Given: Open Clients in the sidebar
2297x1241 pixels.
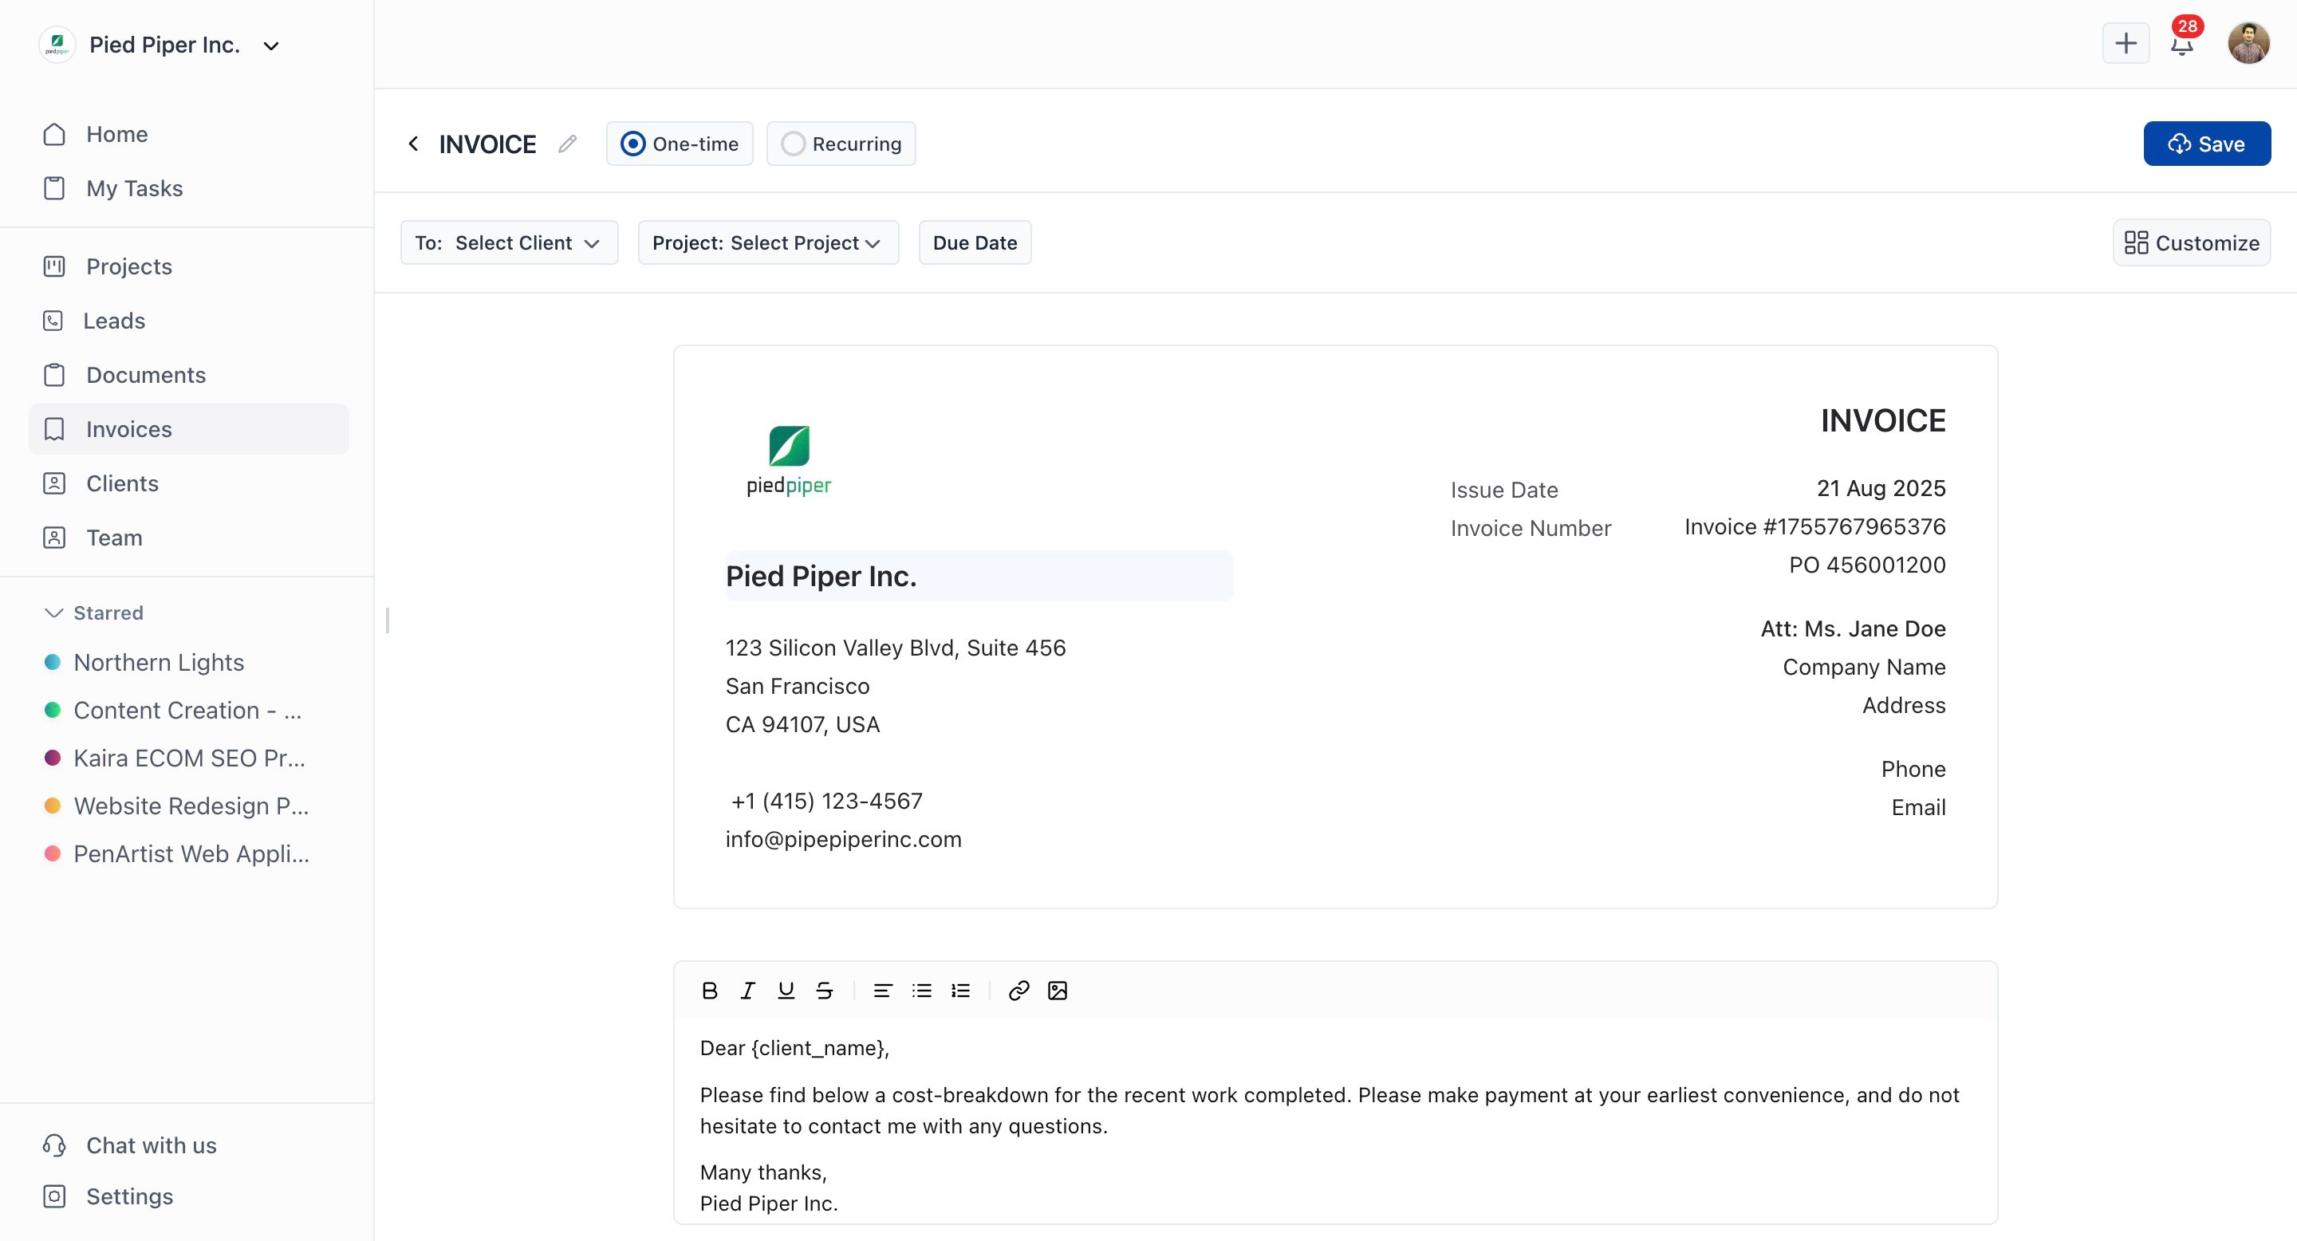Looking at the screenshot, I should (122, 483).
